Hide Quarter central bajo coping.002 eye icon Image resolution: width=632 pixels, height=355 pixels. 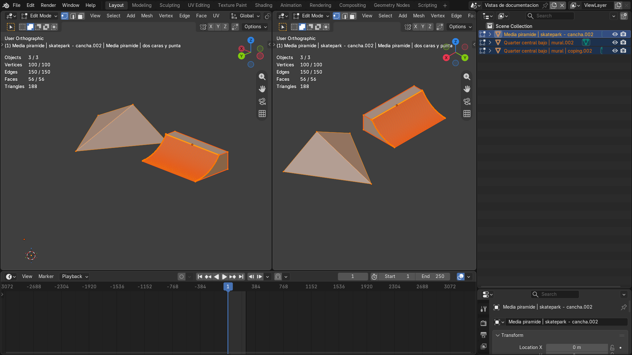pos(615,51)
